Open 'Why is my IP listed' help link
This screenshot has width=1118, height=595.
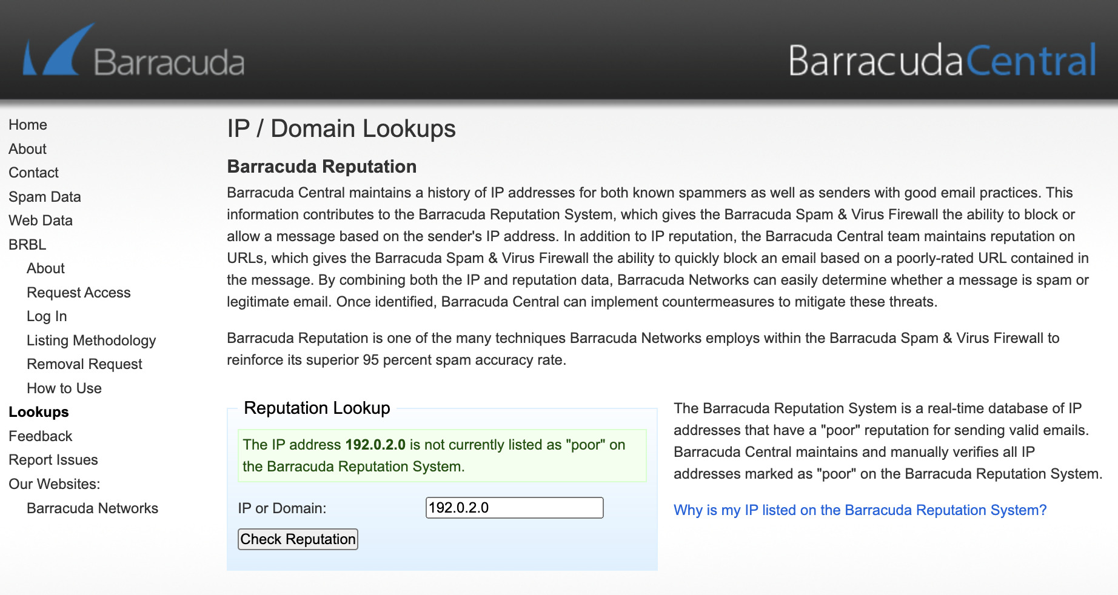[860, 510]
